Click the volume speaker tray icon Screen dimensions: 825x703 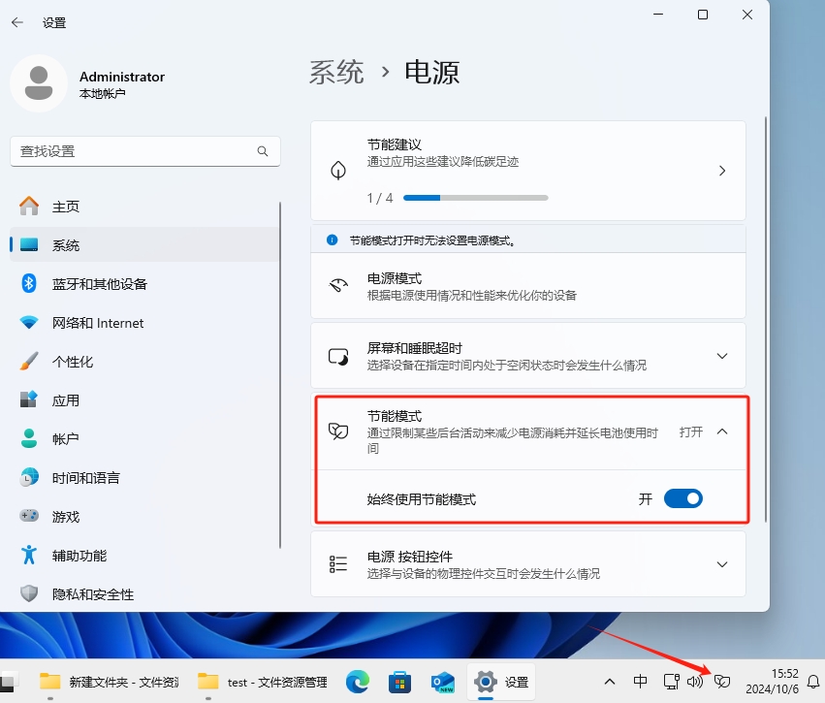(x=695, y=682)
